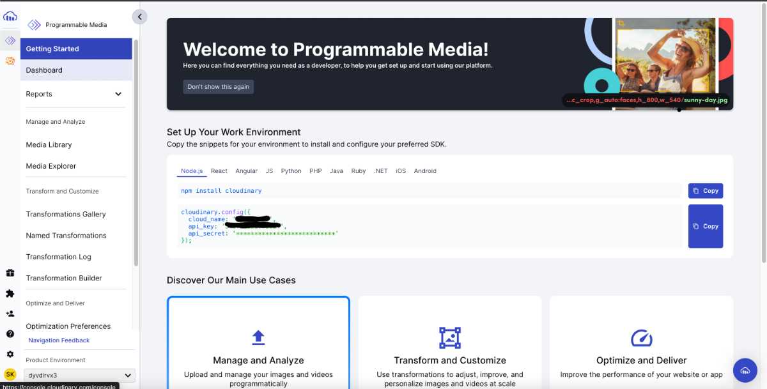The width and height of the screenshot is (767, 389).
Task: Open Transformation Builder
Action: (64, 278)
